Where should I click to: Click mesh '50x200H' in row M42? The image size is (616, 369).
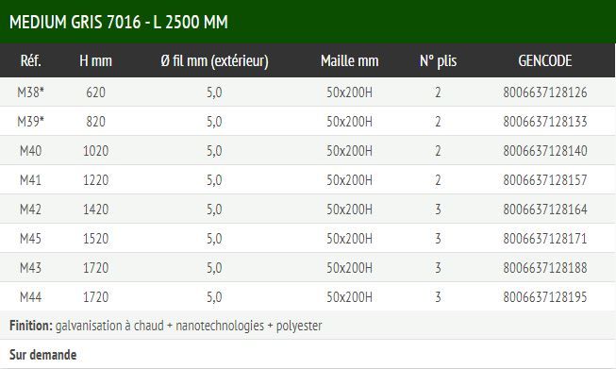tap(350, 210)
